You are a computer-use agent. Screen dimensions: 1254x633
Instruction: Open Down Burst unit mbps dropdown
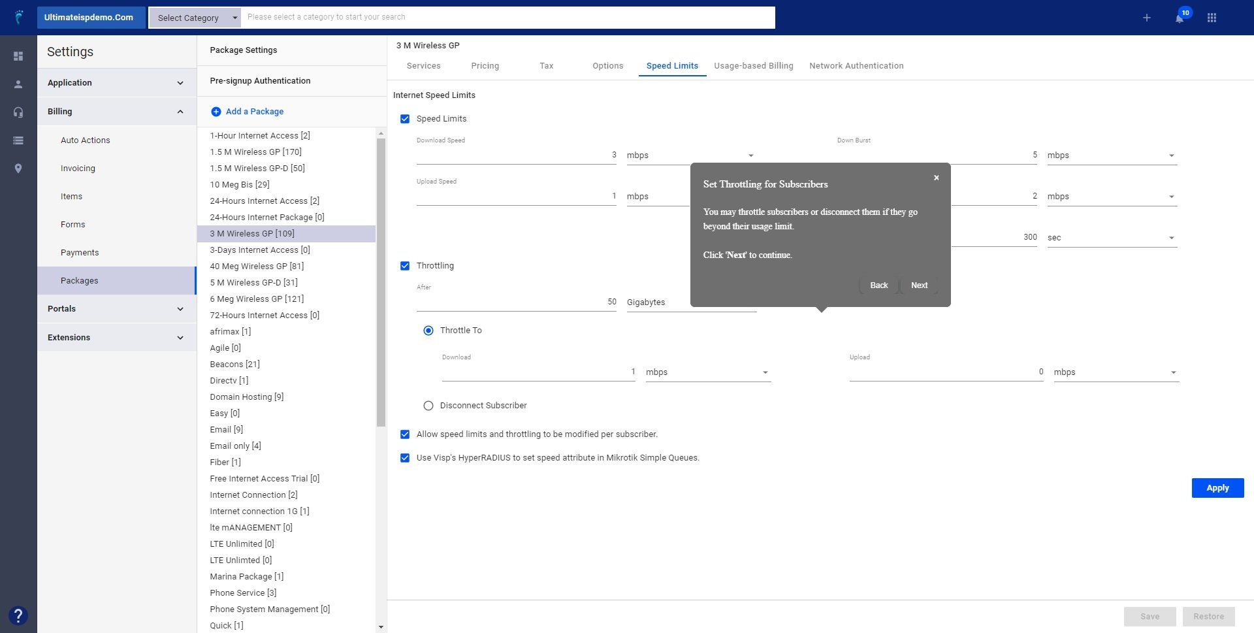(1112, 155)
